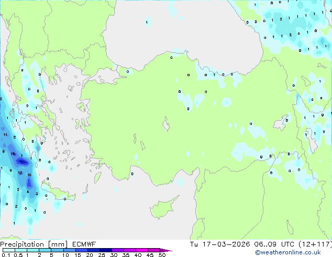Click the '12' precipitation value on map
Screen dimensions: 332x257
pos(20,173)
